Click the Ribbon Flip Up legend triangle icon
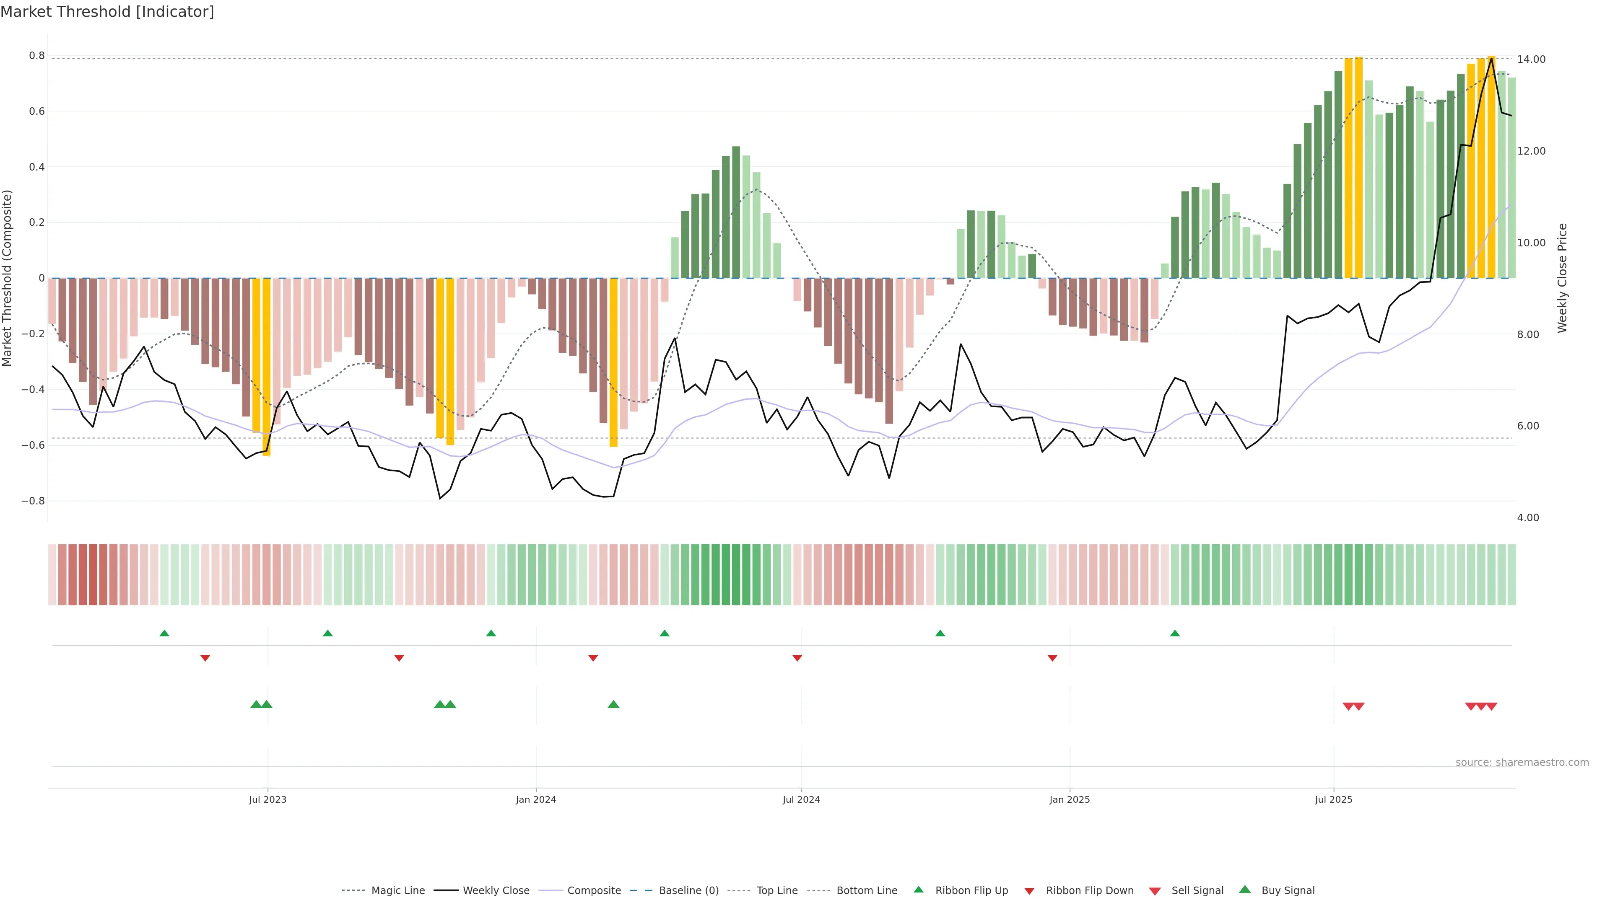 click(x=918, y=889)
